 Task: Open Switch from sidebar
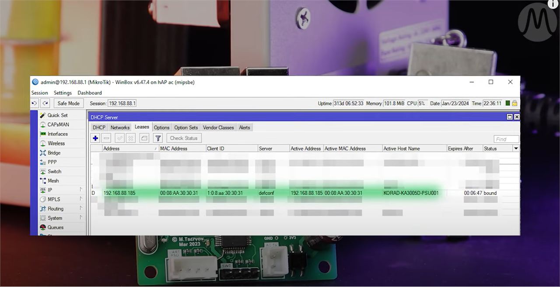coord(55,171)
